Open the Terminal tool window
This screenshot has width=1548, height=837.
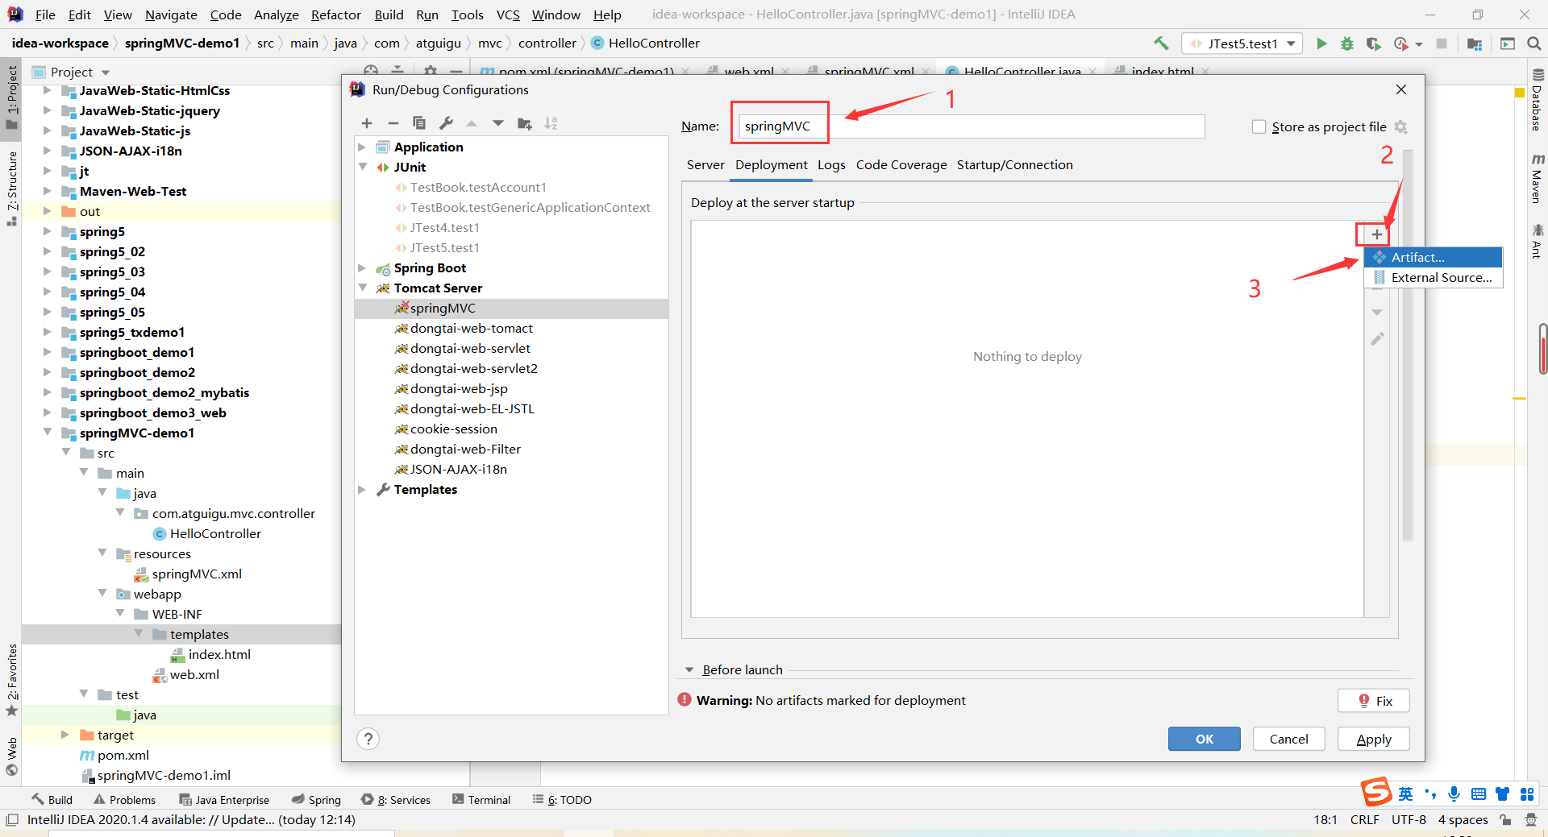(481, 800)
